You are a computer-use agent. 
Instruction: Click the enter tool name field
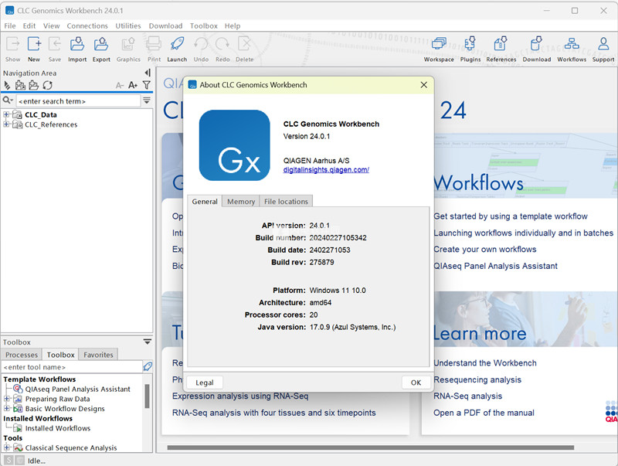(x=72, y=366)
